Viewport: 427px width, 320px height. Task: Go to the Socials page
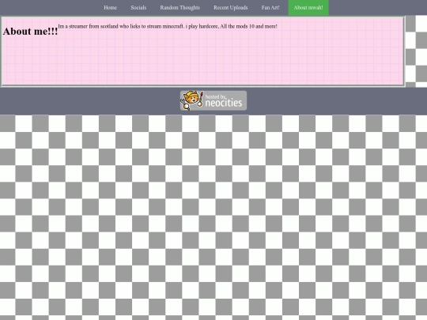click(138, 8)
